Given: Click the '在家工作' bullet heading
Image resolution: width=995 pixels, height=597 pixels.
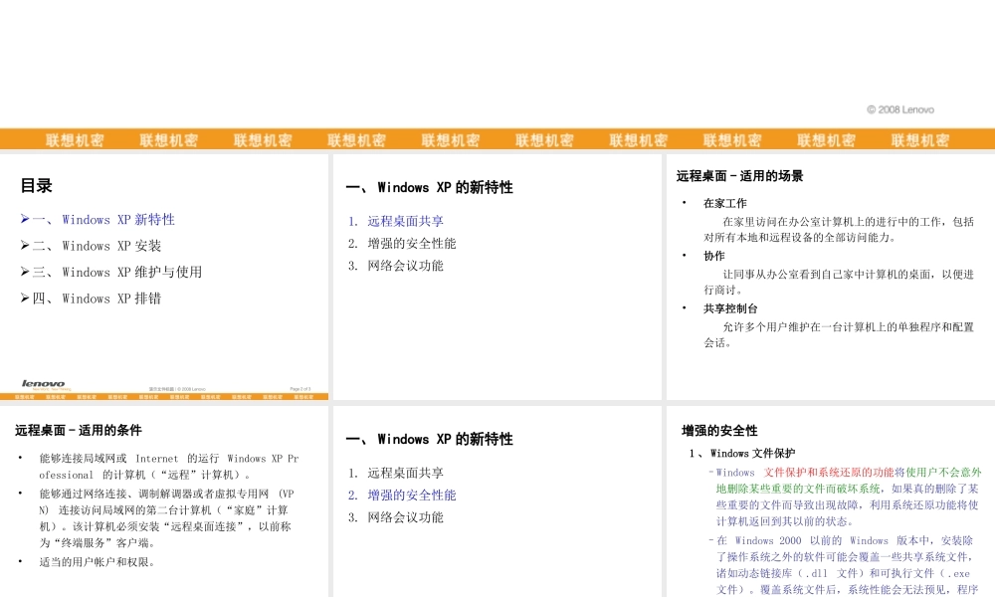Looking at the screenshot, I should pyautogui.click(x=724, y=203).
